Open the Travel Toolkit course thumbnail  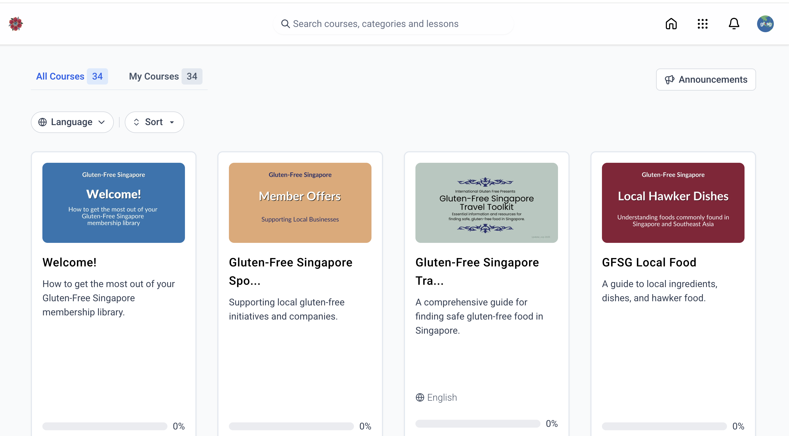[486, 203]
